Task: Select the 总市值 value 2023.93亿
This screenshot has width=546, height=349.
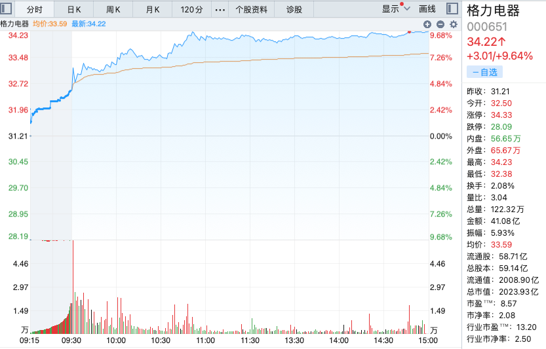Action: [518, 292]
